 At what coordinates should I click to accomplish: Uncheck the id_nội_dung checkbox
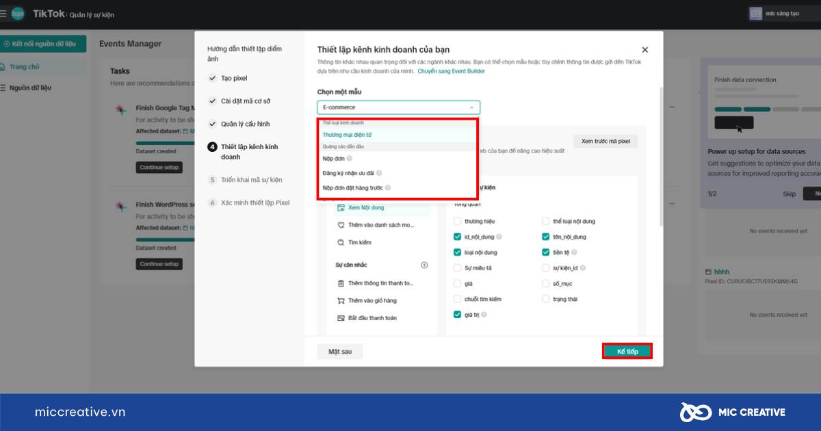(x=457, y=237)
